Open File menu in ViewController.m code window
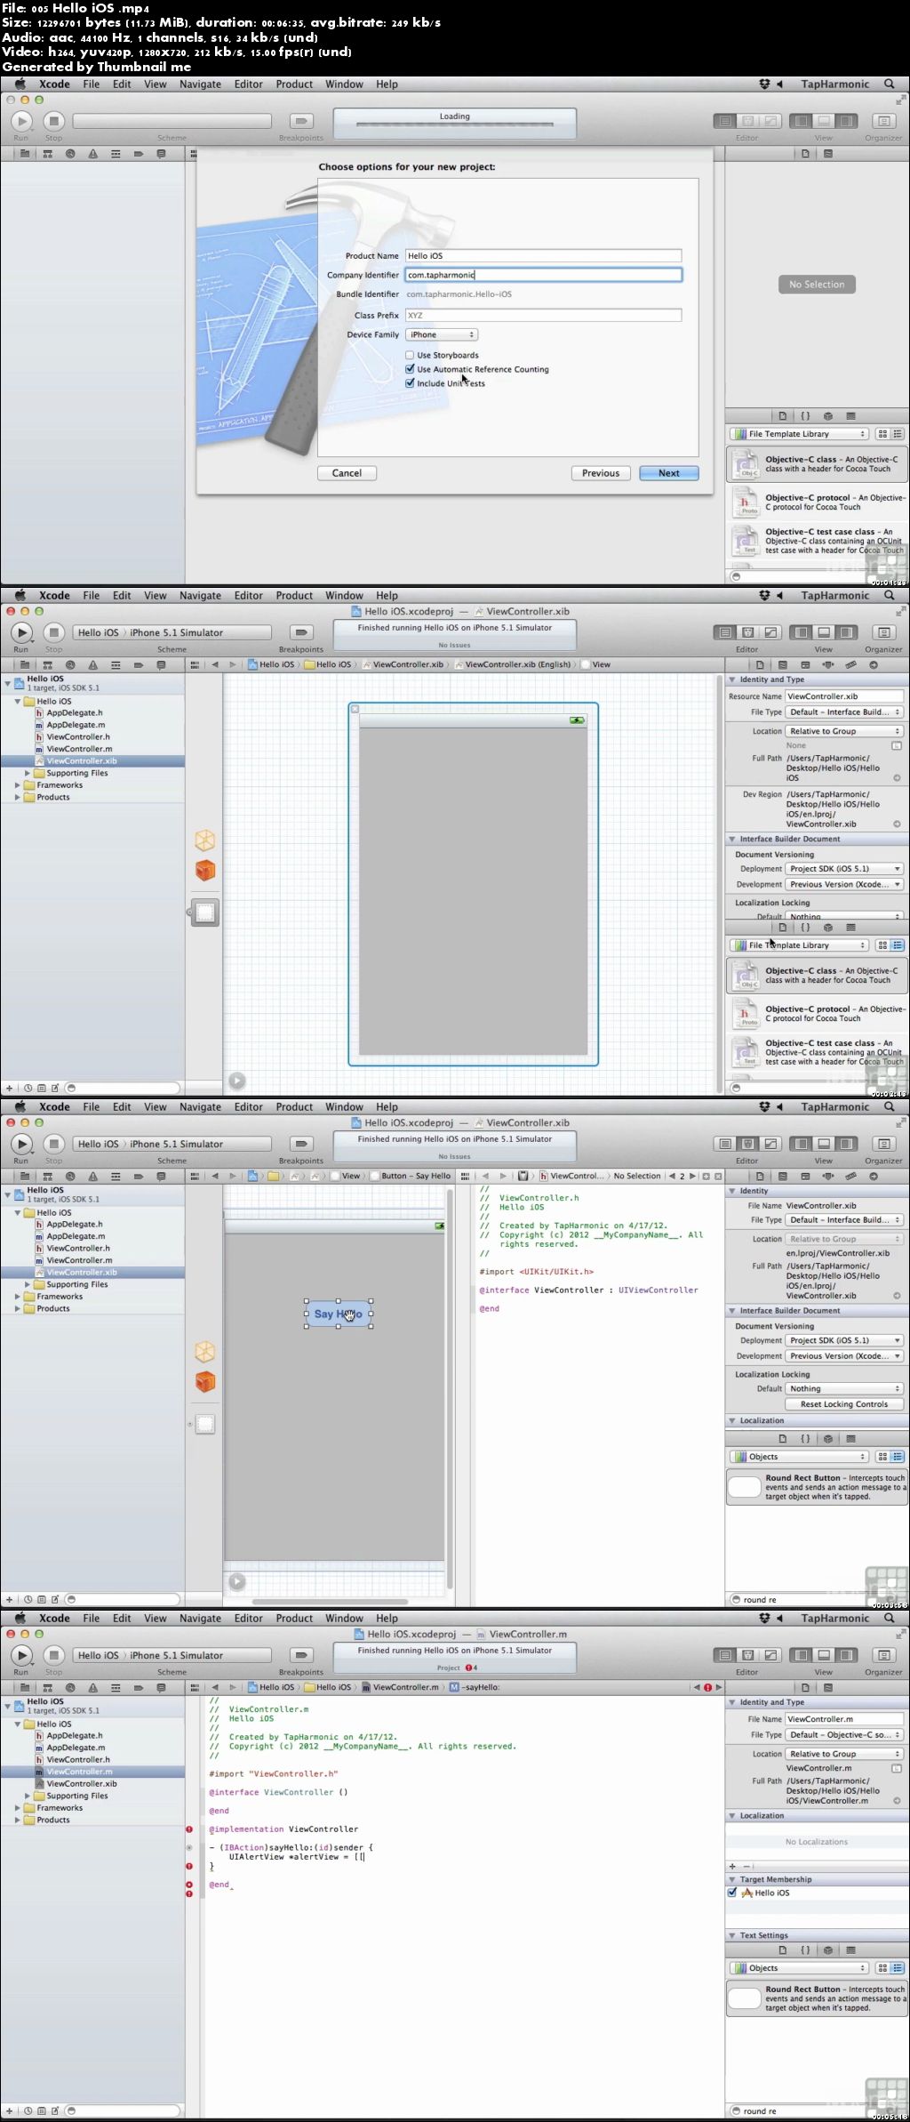 [x=92, y=1619]
